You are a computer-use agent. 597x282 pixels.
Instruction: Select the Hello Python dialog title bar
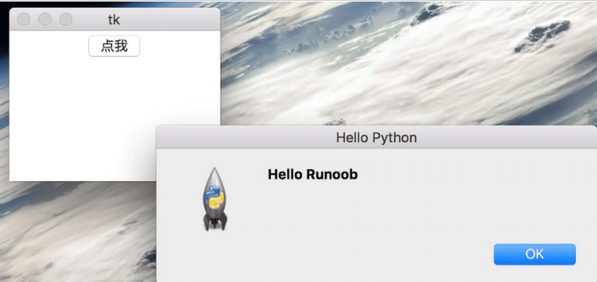(376, 137)
